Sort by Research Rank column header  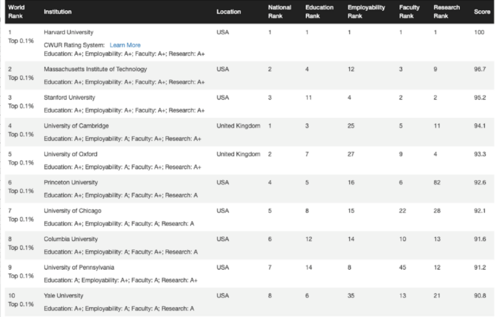coord(446,12)
